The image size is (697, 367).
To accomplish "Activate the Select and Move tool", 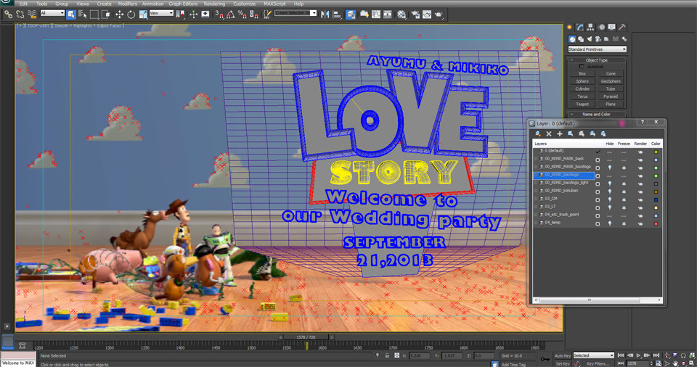I will pyautogui.click(x=119, y=15).
